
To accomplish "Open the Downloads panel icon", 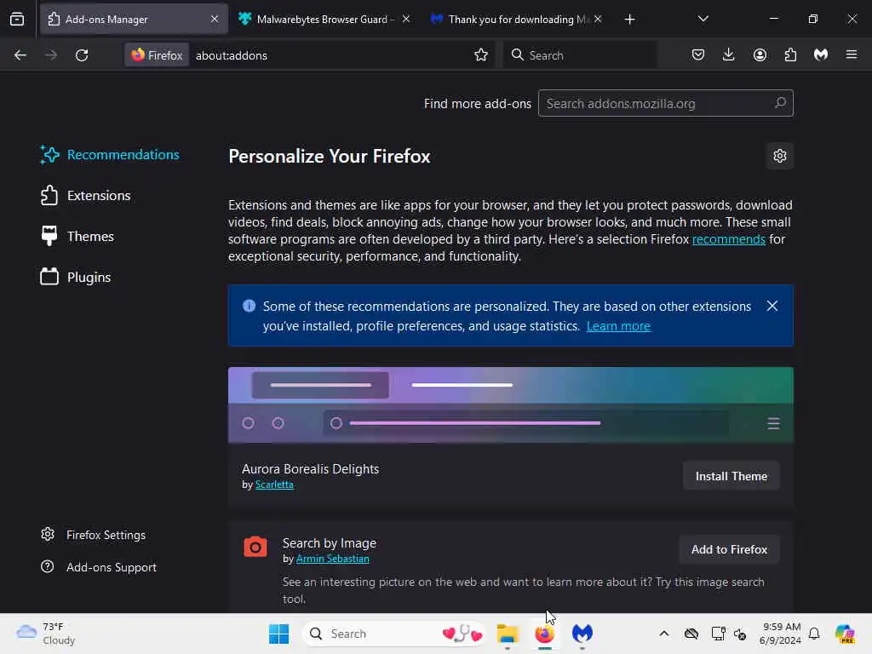I will (x=729, y=55).
